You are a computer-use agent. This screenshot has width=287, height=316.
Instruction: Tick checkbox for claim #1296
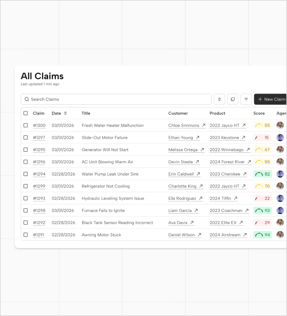click(26, 162)
